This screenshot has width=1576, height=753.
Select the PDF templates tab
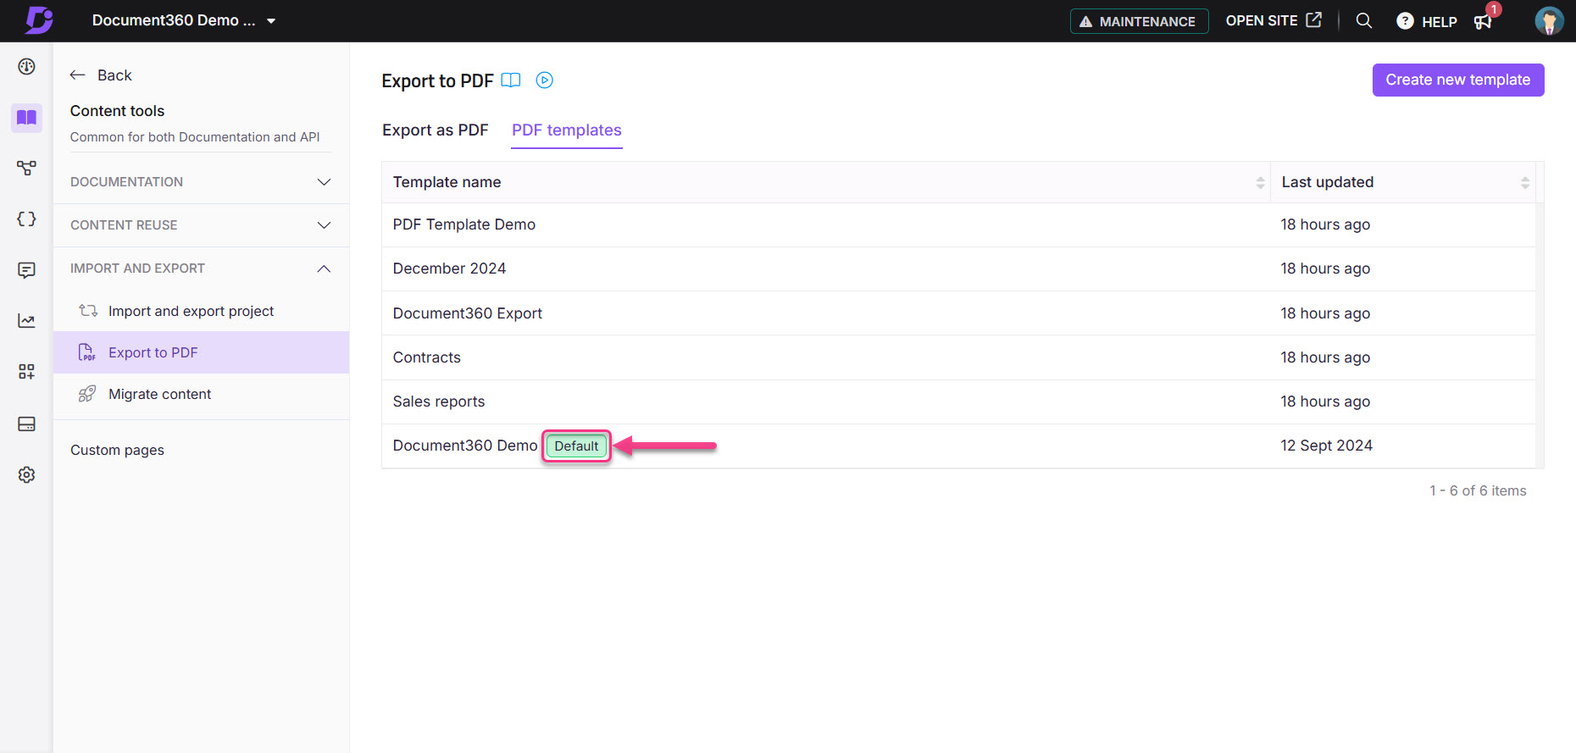coord(567,130)
